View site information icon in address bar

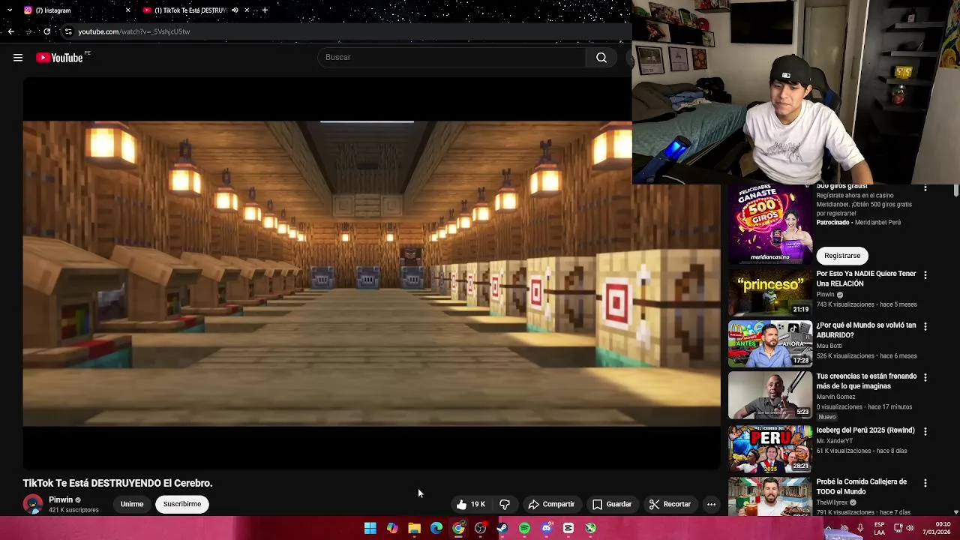tap(68, 31)
